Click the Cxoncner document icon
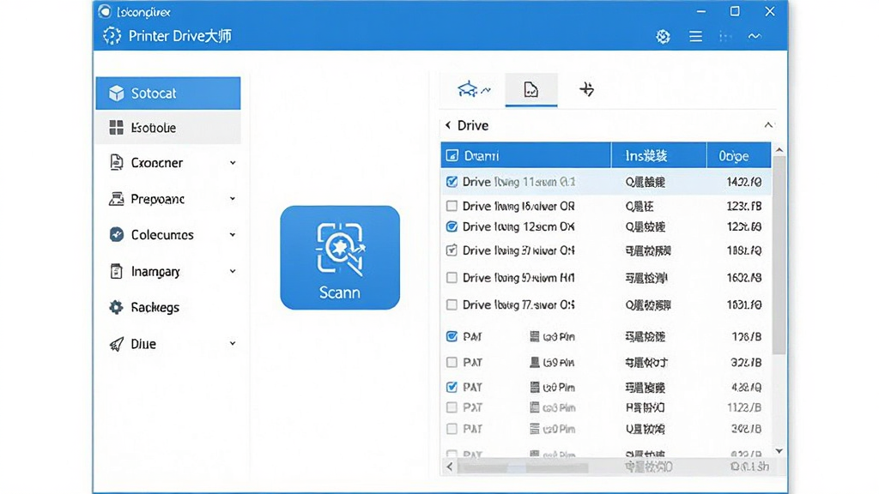 [x=116, y=162]
